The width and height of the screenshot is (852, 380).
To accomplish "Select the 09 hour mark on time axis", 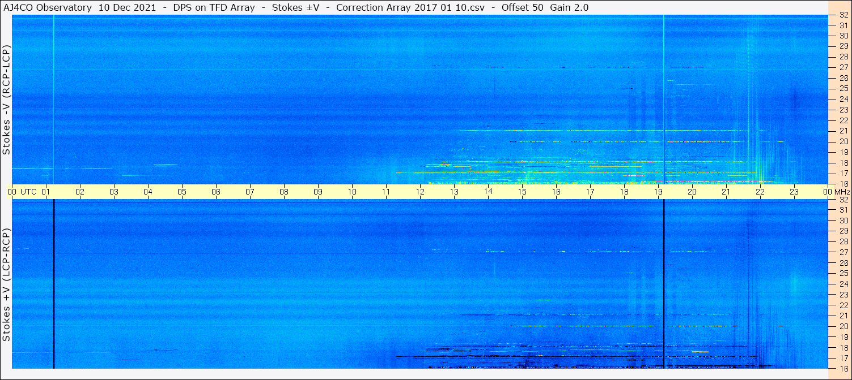I will click(x=319, y=192).
